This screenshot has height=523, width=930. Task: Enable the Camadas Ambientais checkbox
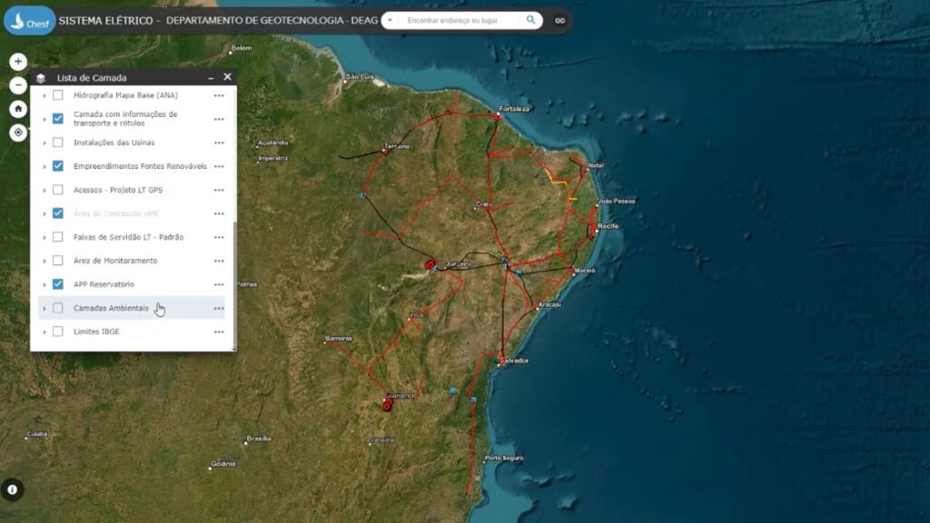[57, 308]
